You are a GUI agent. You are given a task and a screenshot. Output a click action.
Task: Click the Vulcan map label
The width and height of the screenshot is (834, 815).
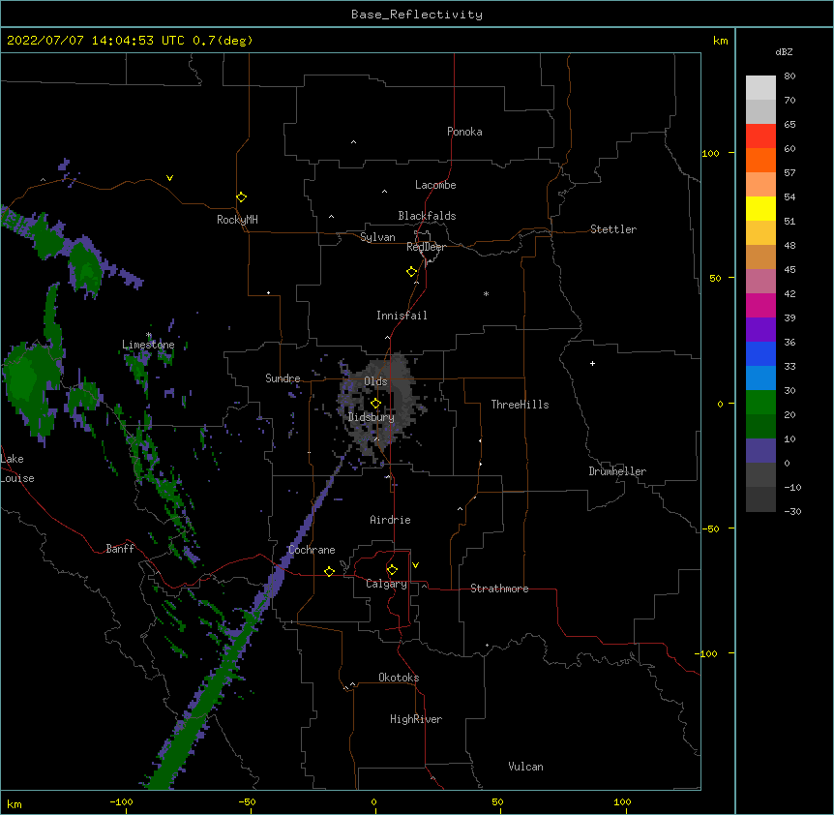525,767
